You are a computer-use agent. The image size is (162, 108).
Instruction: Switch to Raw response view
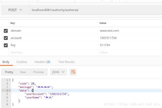[x=23, y=72]
